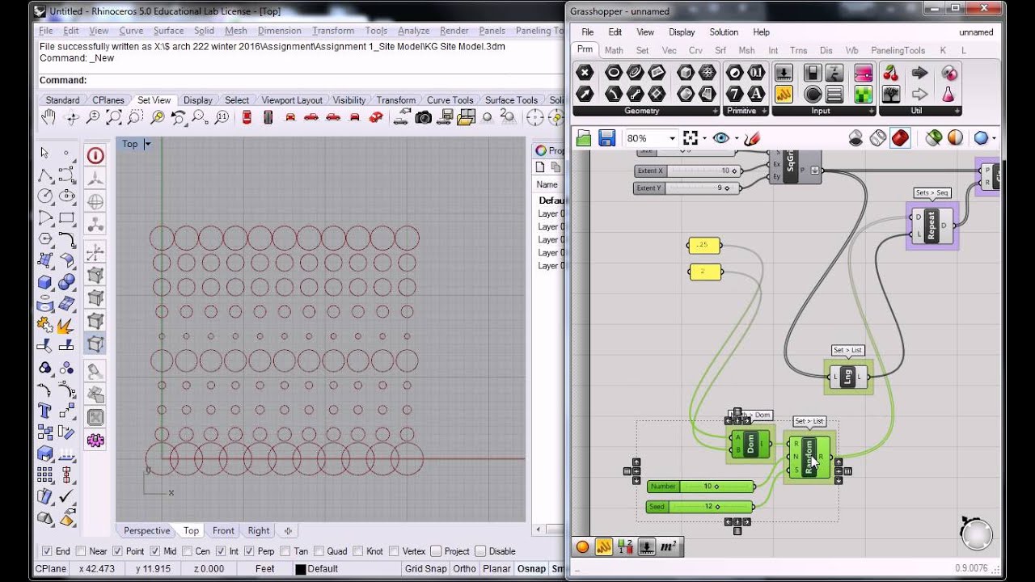
Task: Toggle the Mid osnap checkbox
Action: [154, 551]
